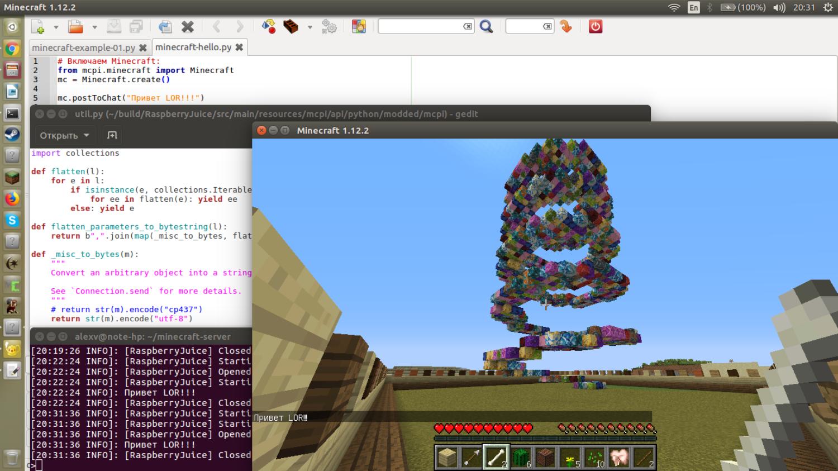Viewport: 838px width, 471px height.
Task: Save all open files in Geany
Action: click(136, 26)
